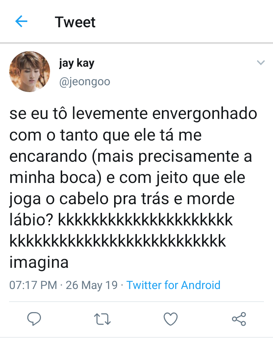The height and width of the screenshot is (339, 273).
Task: Open jay kay's profile picture
Action: pos(30,72)
